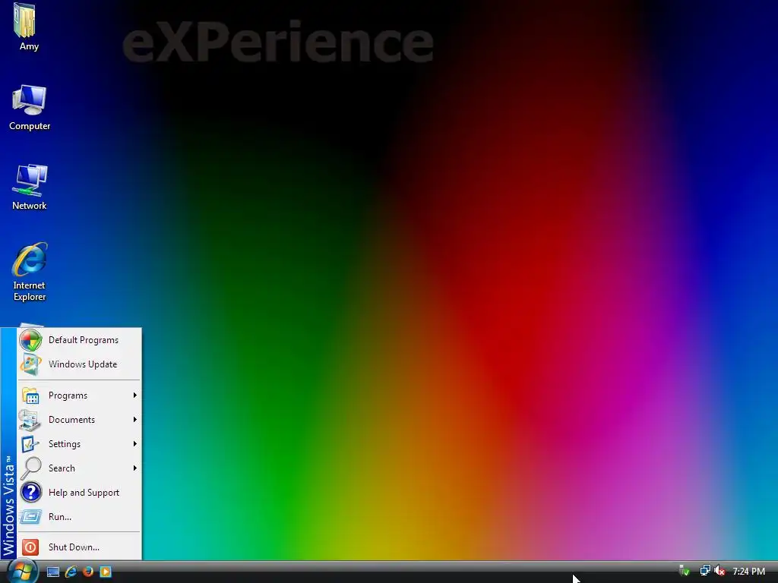The image size is (778, 583).
Task: Click Show Desktop in Quick Launch
Action: [x=53, y=572]
